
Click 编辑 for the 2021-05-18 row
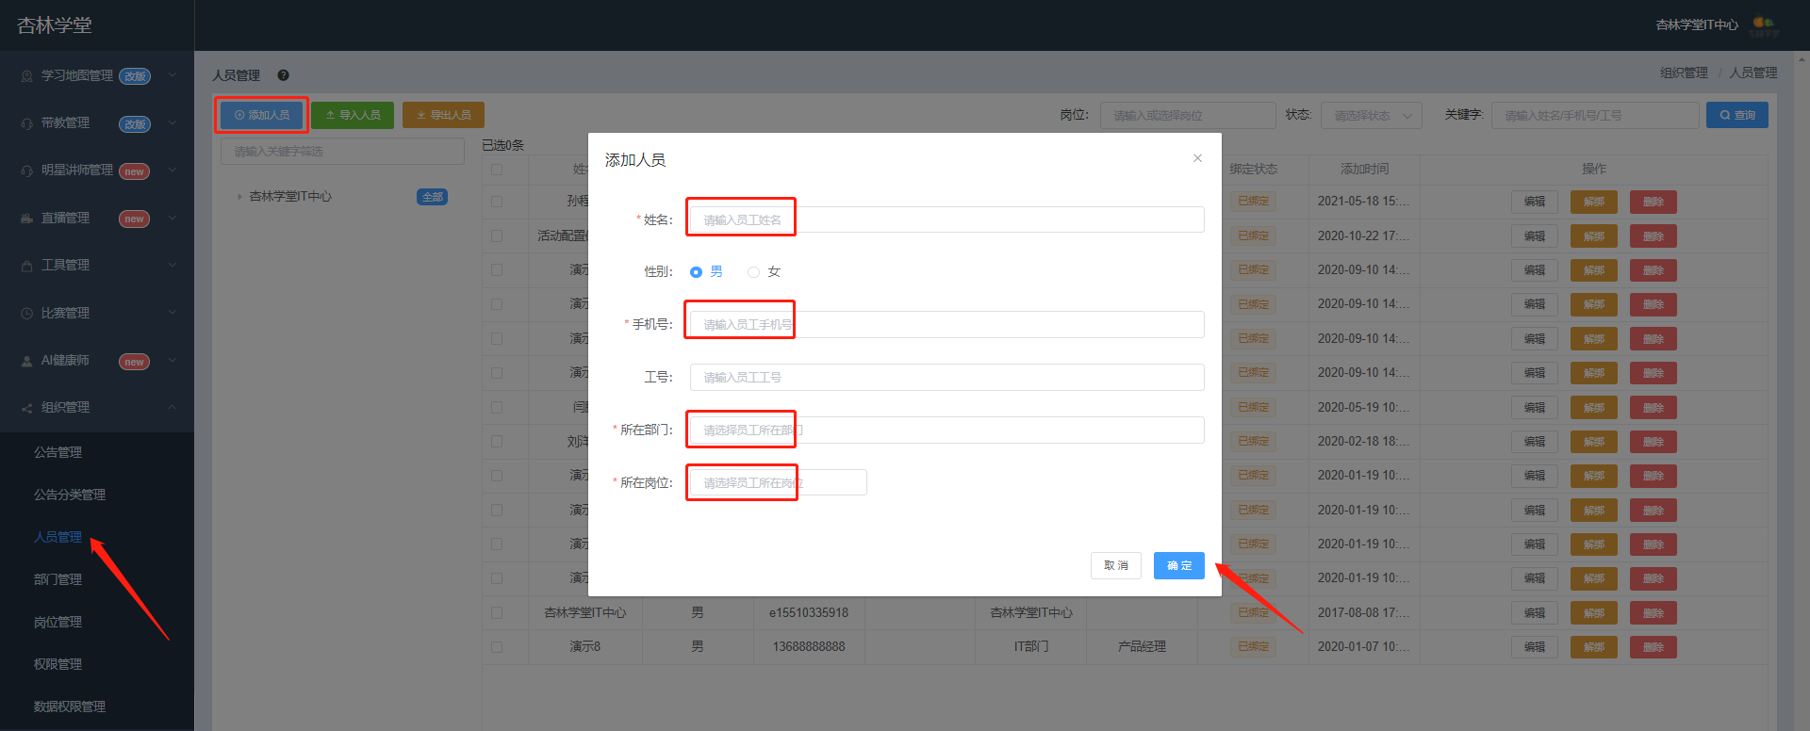tap(1535, 202)
